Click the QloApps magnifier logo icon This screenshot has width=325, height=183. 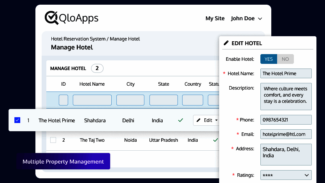(52, 18)
